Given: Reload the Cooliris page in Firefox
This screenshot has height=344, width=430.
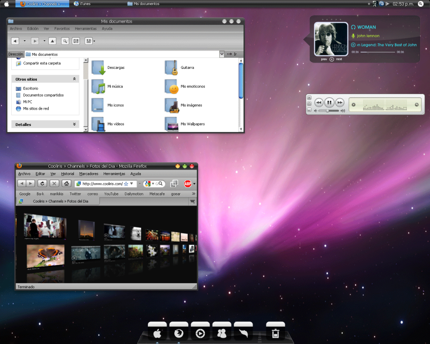Looking at the screenshot, I should pyautogui.click(x=42, y=184).
